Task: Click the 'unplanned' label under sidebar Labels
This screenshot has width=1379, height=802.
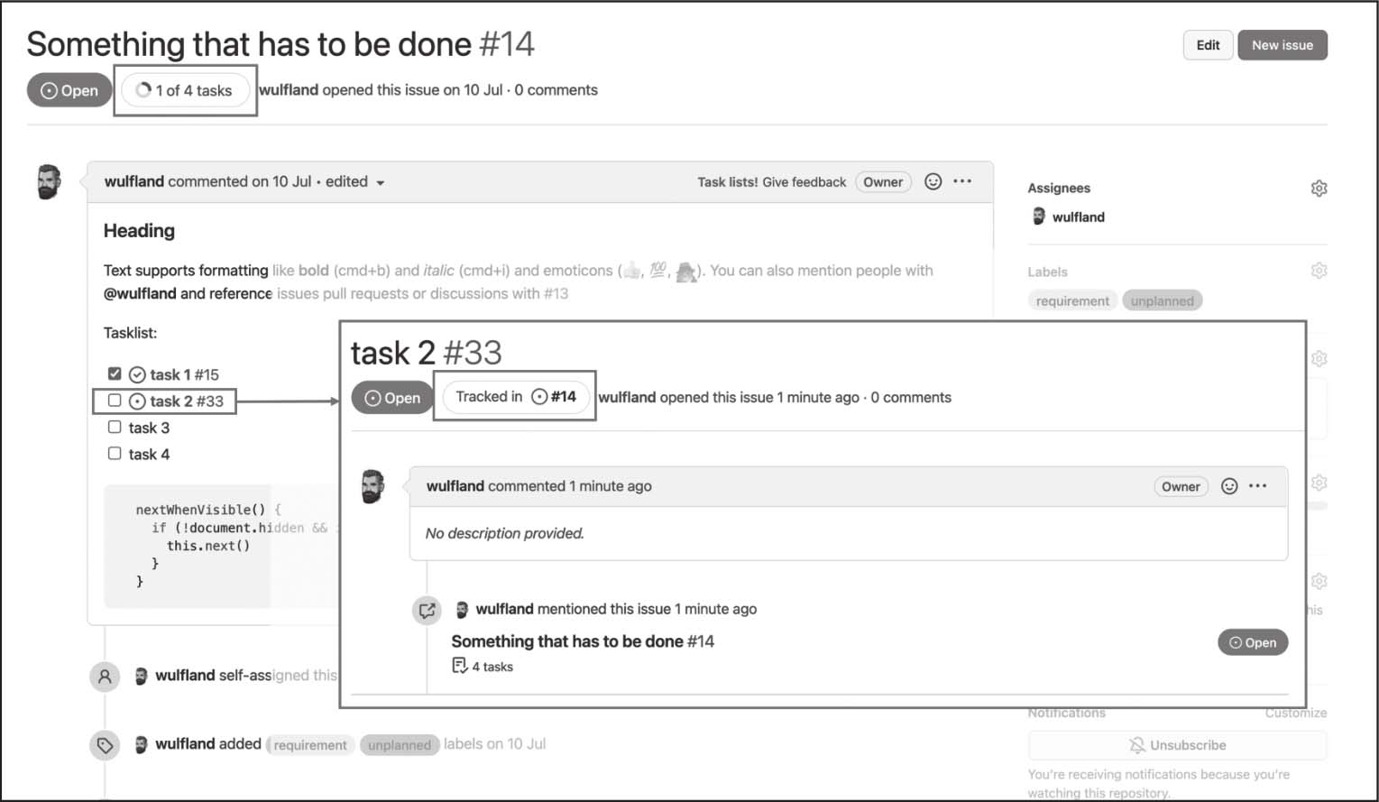Action: 1163,301
